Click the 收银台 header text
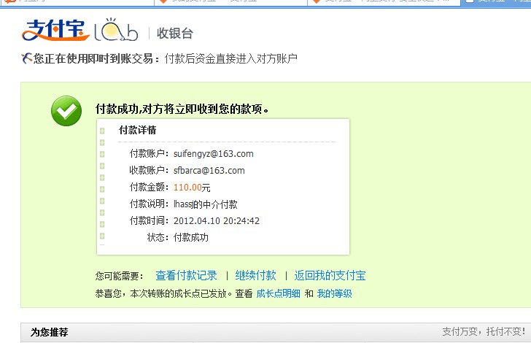This screenshot has height=343, width=531. coord(175,34)
